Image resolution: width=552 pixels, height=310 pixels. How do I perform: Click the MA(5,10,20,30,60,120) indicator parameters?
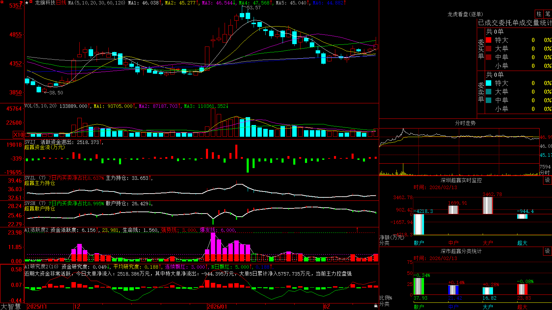tap(97, 3)
